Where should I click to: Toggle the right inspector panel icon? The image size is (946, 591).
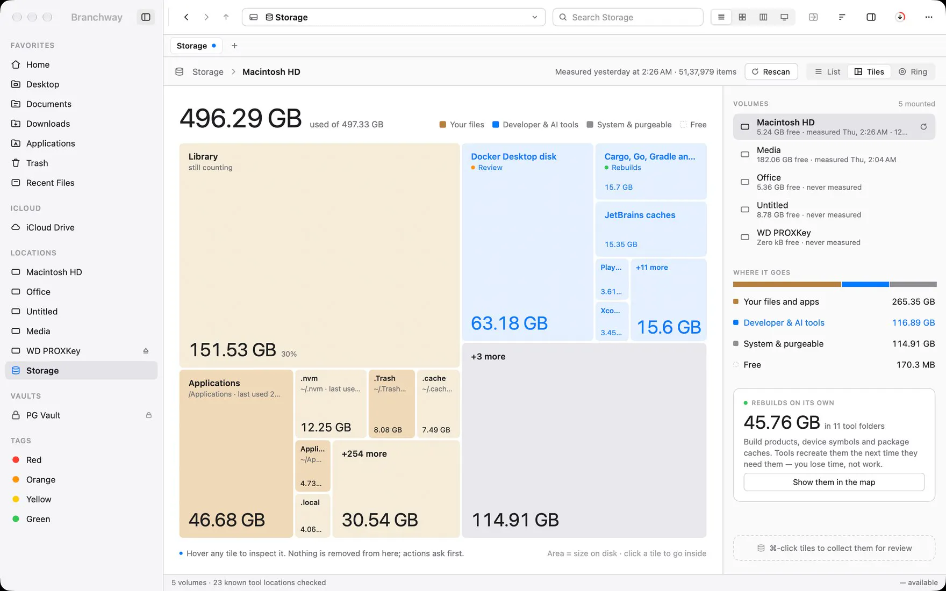point(871,17)
